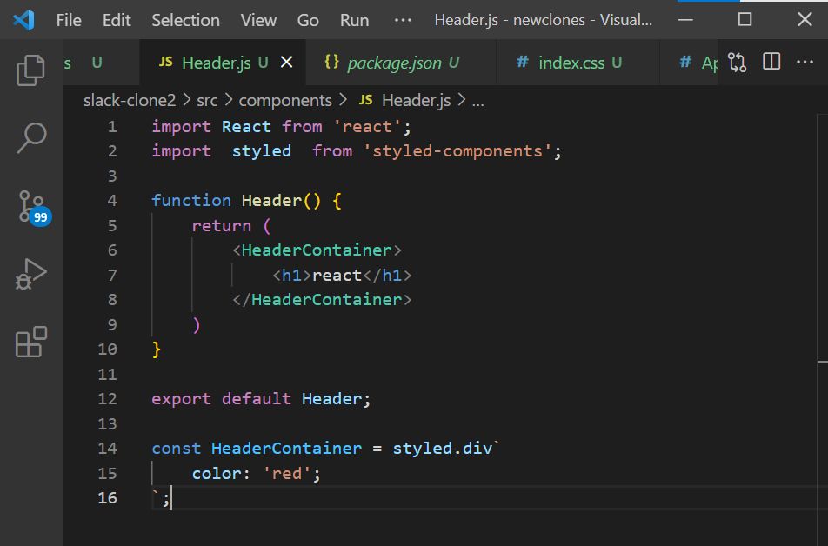
Task: Click slack-clone2 in the breadcrumb
Action: (x=130, y=100)
